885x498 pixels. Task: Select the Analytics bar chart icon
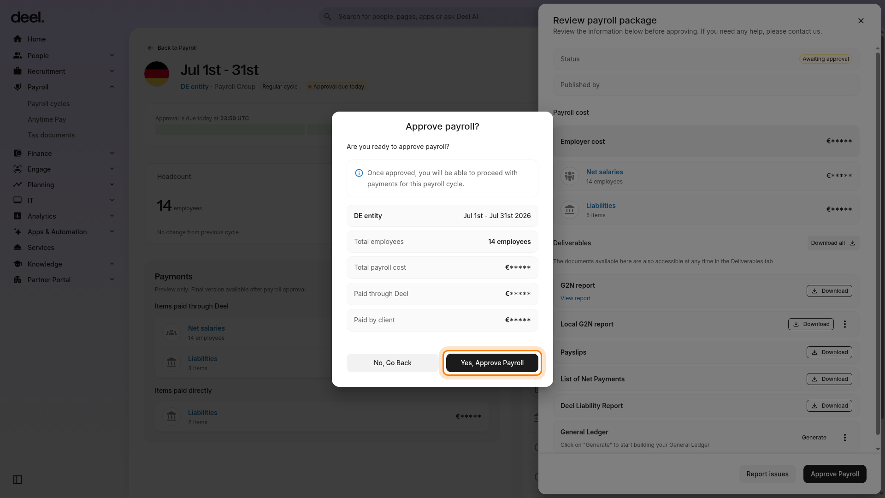[x=18, y=216]
